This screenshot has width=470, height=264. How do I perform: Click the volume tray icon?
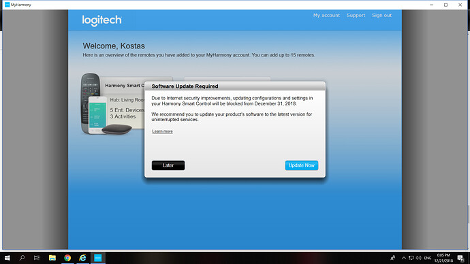(x=419, y=258)
